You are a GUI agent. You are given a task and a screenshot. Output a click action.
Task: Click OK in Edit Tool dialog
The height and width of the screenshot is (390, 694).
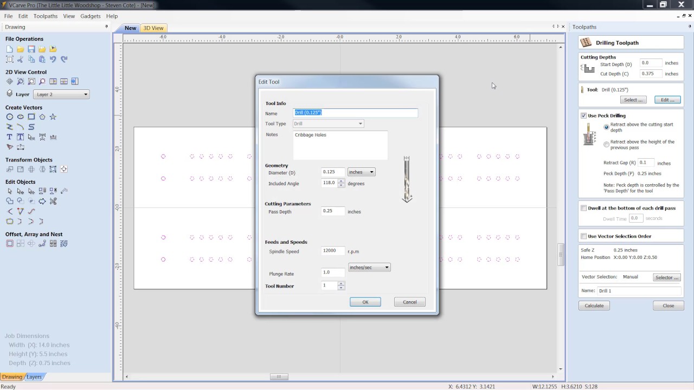(x=365, y=302)
